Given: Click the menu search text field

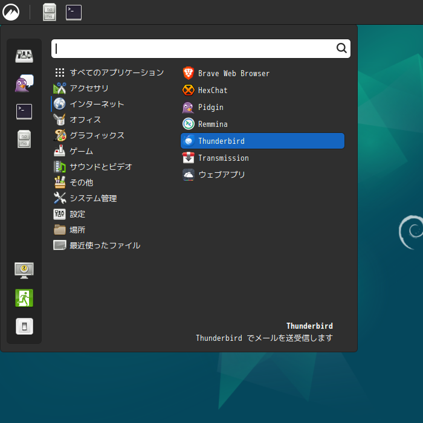Looking at the screenshot, I should tap(193, 48).
